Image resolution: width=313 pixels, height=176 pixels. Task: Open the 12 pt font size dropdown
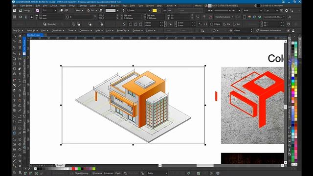277,10
